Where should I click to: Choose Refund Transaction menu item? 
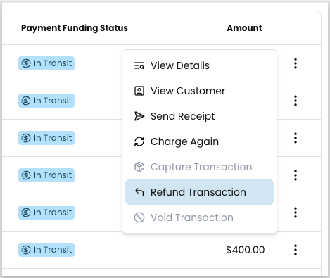coord(199,192)
